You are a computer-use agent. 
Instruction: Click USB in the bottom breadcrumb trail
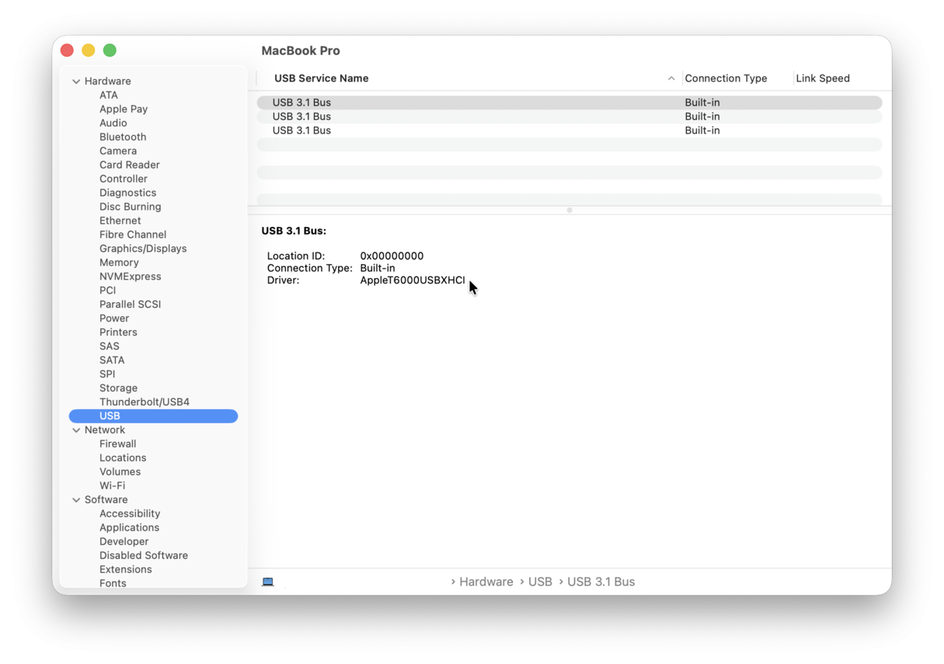click(x=540, y=581)
